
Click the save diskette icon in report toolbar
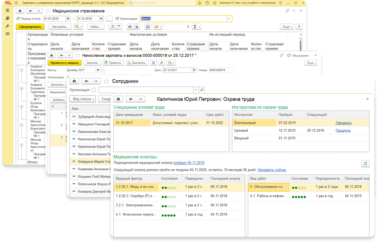148,27
